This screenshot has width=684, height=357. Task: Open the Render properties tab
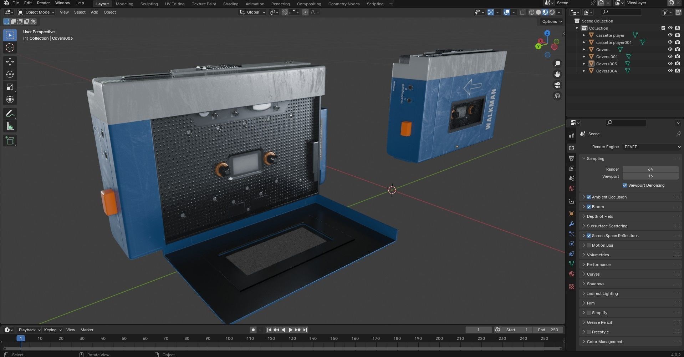point(572,148)
